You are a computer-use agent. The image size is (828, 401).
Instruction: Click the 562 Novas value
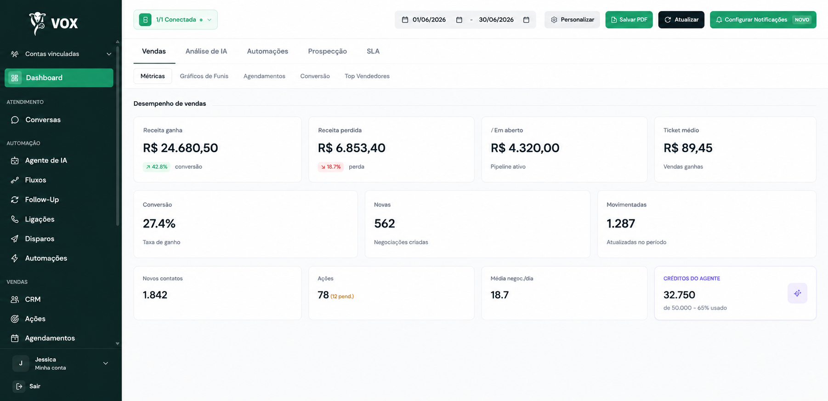pos(385,224)
